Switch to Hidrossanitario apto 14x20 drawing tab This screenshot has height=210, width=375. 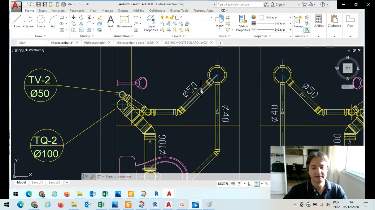click(x=135, y=43)
